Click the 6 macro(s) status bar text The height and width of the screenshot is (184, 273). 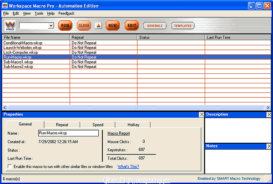tap(12, 179)
